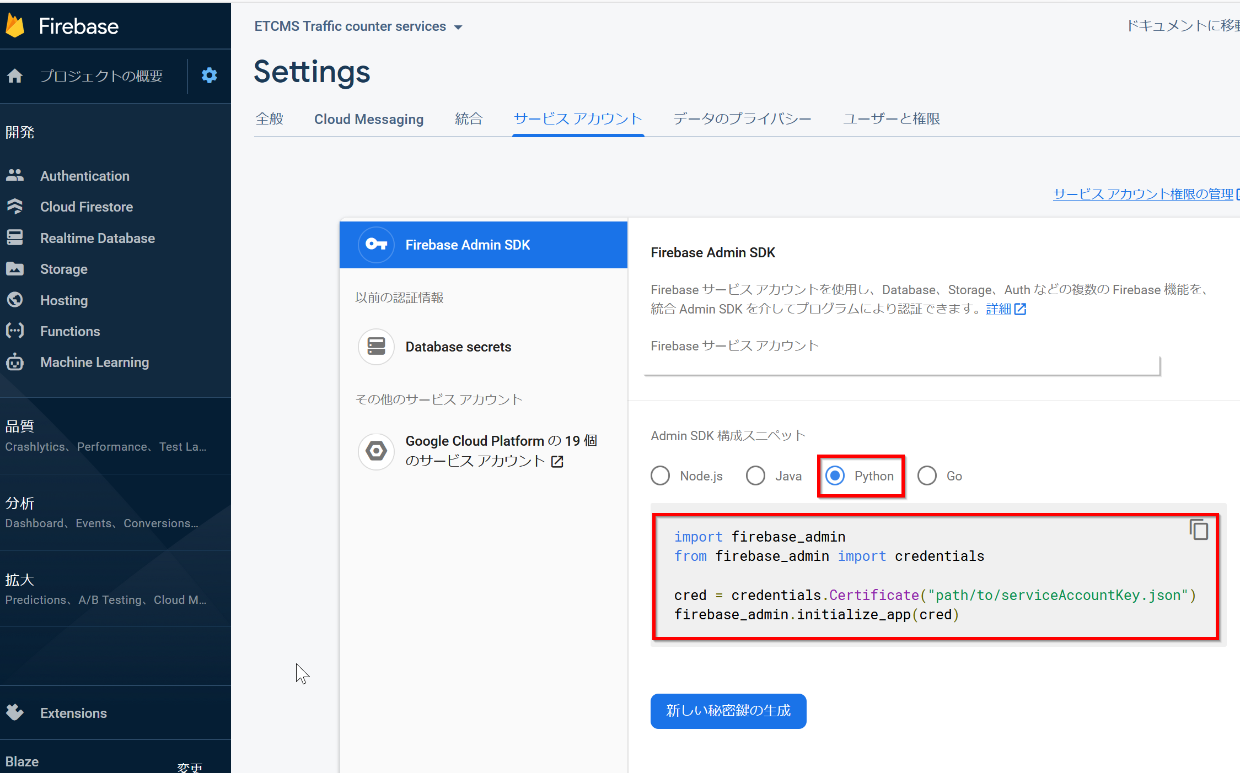Viewport: 1240px width, 773px height.
Task: Switch to the データのプライバシー tab
Action: pos(742,118)
